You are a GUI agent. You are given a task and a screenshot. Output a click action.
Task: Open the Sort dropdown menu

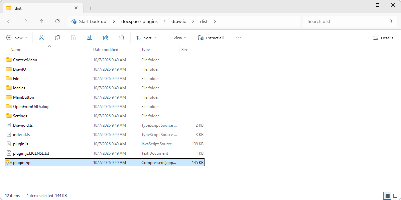(146, 38)
